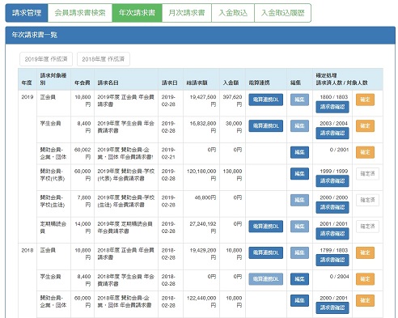Edit the 2018 学生会員 invoice row
This screenshot has width=398, height=318.
(x=299, y=279)
